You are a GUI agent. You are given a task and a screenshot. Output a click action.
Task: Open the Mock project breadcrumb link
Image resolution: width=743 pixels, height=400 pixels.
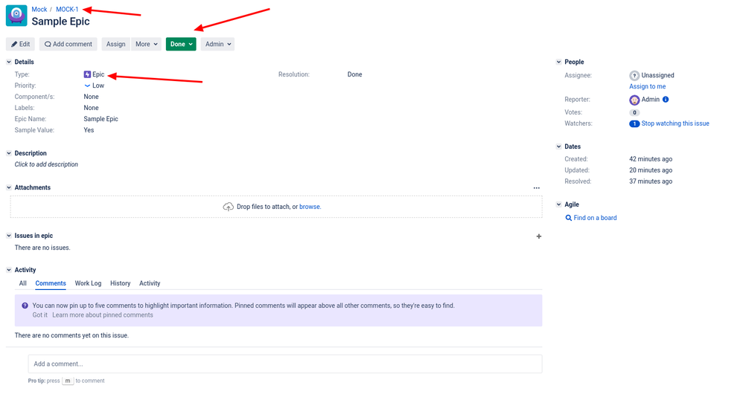pyautogui.click(x=39, y=10)
